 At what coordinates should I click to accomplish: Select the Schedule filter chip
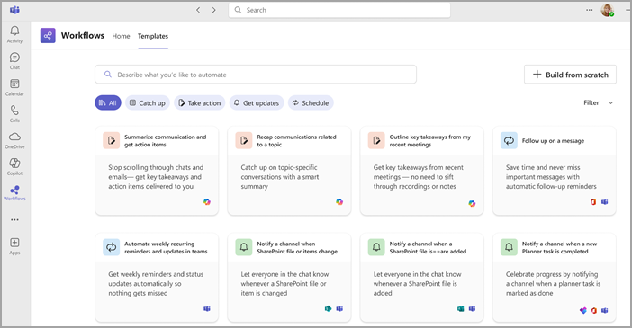click(x=311, y=103)
